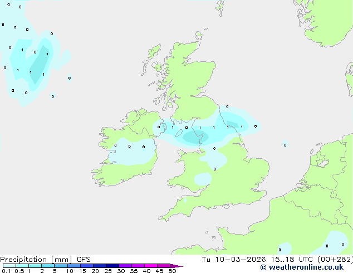Click the 25–30 mm dark blue legend swatch
Viewport: 353px width, 273px height.
112,266
